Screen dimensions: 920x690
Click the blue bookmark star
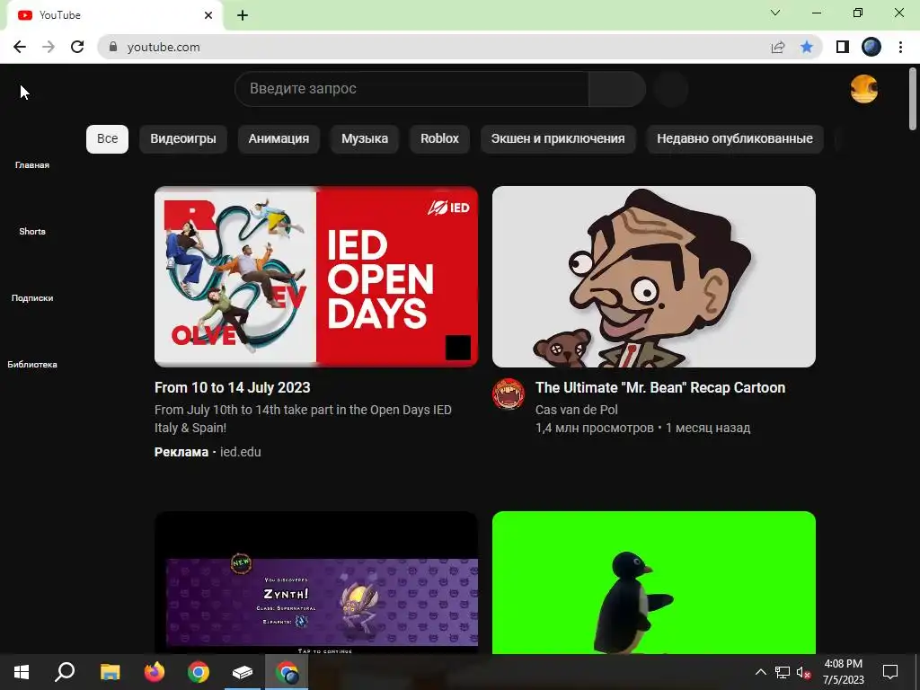[807, 47]
